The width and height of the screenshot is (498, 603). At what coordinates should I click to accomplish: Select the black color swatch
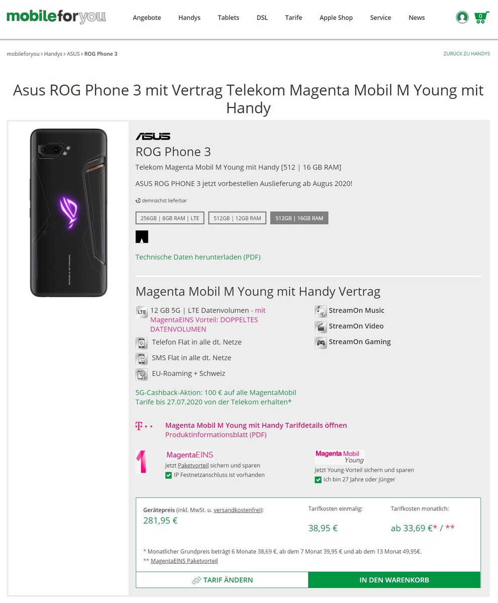pyautogui.click(x=142, y=237)
